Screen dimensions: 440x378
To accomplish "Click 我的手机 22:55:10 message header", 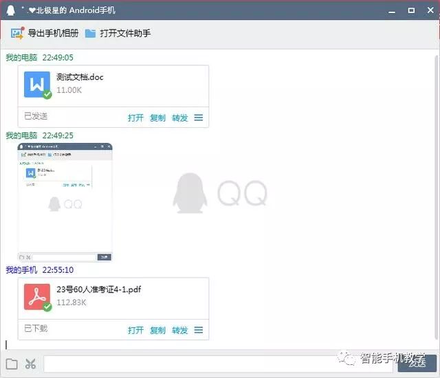I will click(40, 270).
